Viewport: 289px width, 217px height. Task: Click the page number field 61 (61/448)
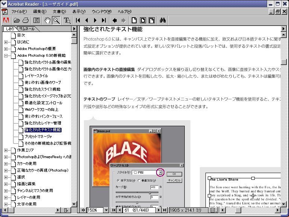(139, 210)
